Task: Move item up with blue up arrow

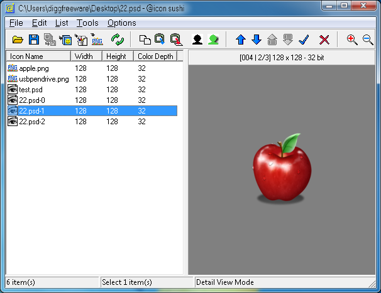Action: (x=241, y=40)
